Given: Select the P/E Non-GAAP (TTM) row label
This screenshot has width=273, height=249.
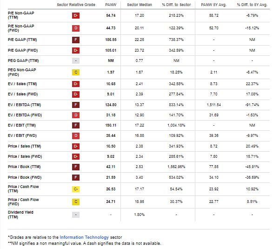Looking at the screenshot, I should tap(21, 15).
